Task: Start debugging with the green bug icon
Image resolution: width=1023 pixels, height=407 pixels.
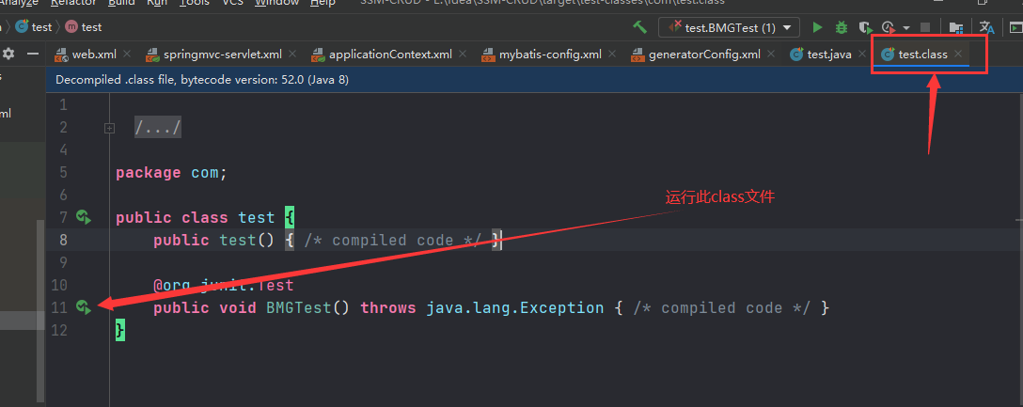Action: [x=842, y=27]
